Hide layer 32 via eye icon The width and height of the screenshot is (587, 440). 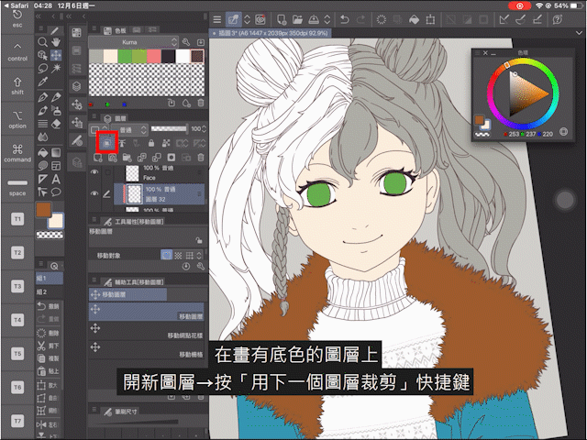pos(94,193)
